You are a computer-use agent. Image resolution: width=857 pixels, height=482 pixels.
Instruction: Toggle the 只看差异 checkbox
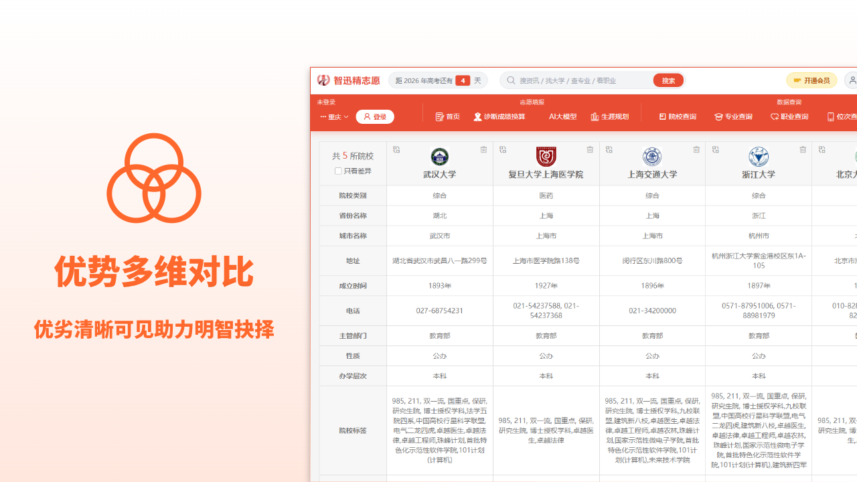tap(338, 171)
